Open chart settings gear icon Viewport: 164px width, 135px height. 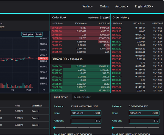[x=44, y=90]
